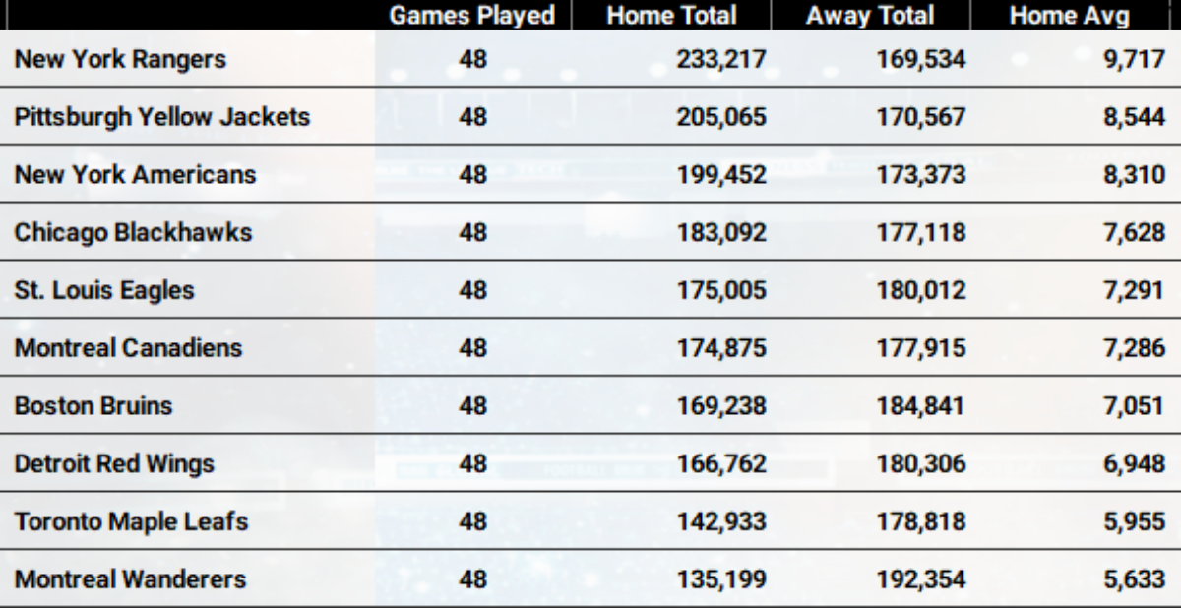Image resolution: width=1181 pixels, height=608 pixels.
Task: Sort by the Home Total column header
Action: coord(671,16)
